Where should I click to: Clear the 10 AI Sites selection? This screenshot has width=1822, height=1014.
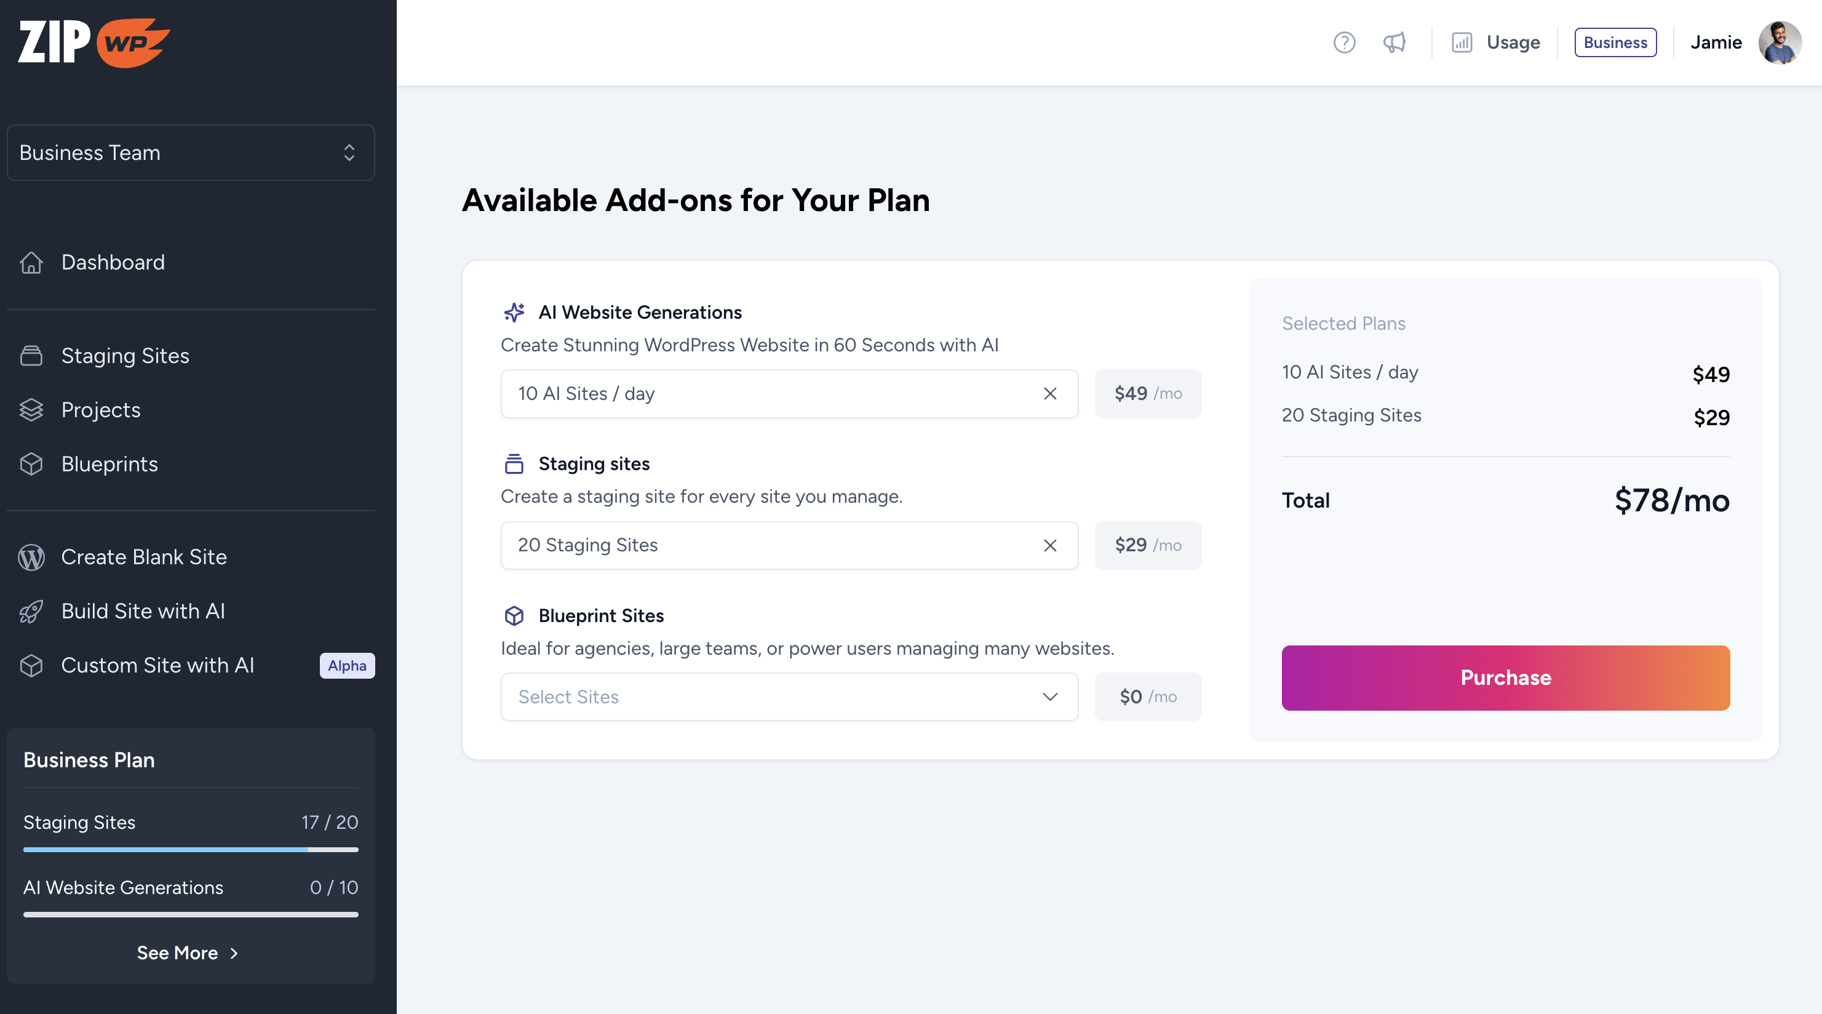(x=1049, y=393)
